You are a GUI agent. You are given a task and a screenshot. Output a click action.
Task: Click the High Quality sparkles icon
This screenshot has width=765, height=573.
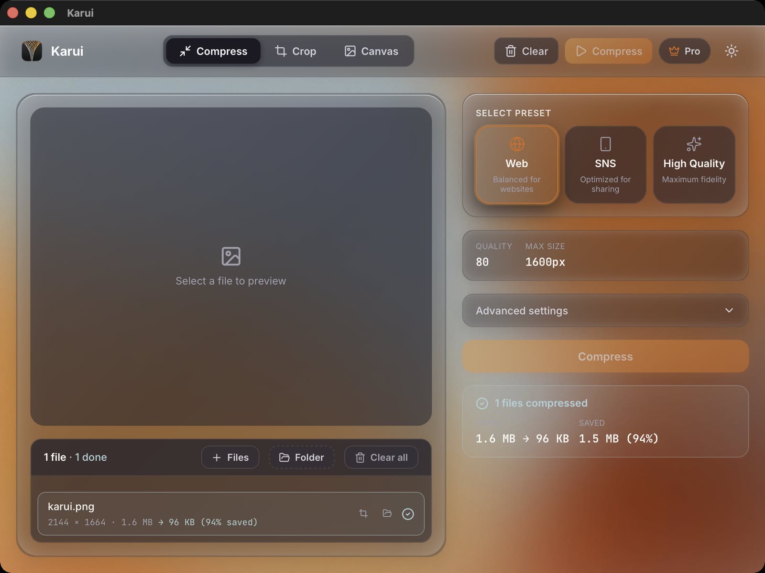(x=694, y=144)
